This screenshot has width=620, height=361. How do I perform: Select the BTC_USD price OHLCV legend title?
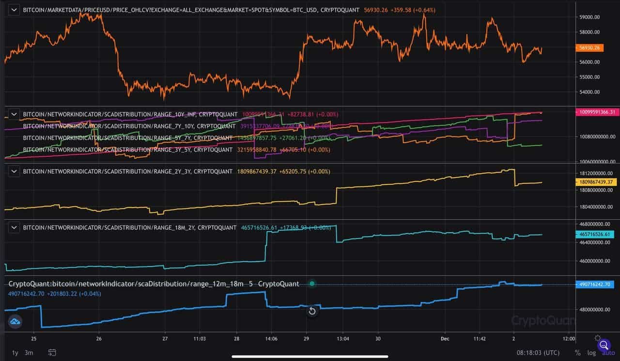[191, 10]
